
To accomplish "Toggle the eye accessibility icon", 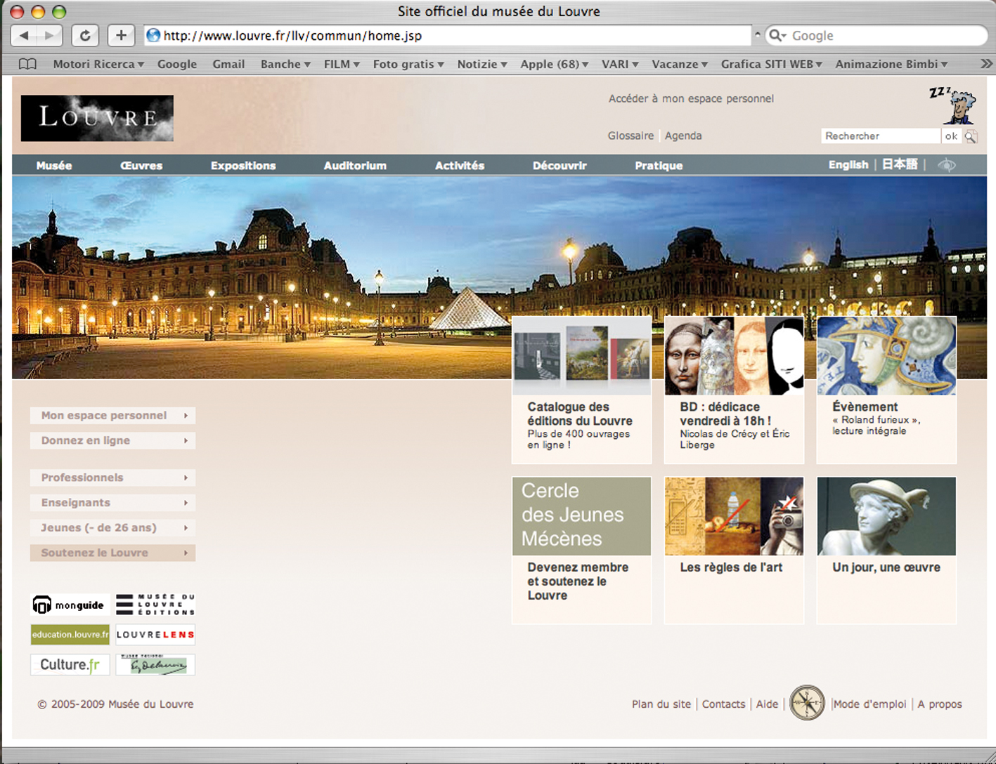I will (x=947, y=165).
